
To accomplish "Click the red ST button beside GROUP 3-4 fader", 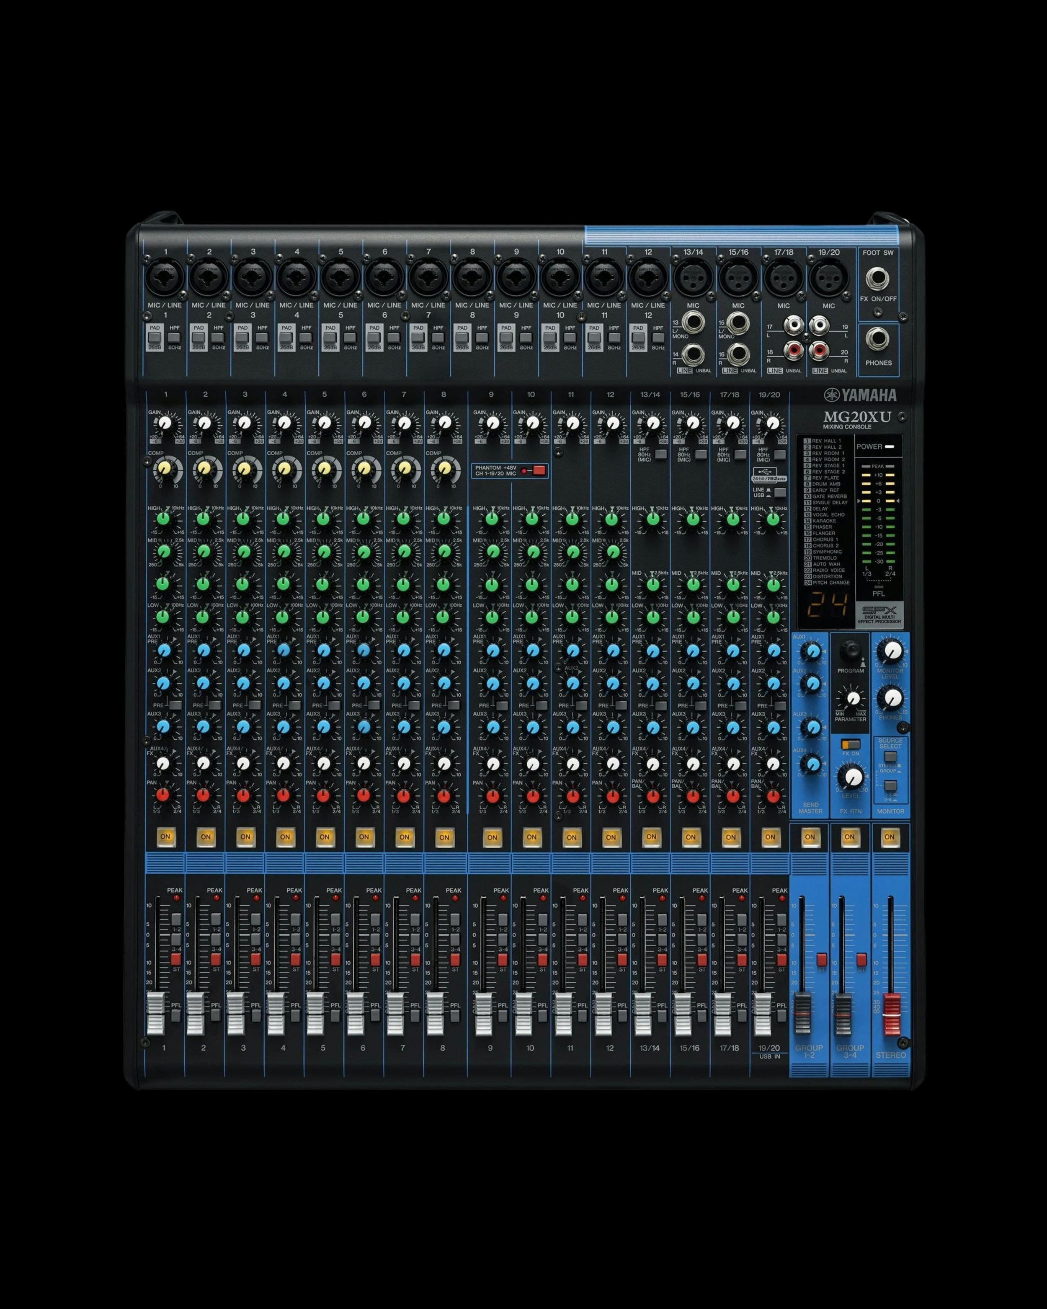I will click(861, 960).
